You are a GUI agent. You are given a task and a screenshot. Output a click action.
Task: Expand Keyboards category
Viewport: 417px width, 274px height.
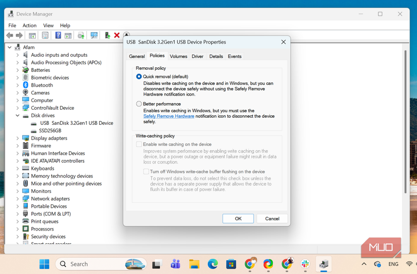(18, 168)
